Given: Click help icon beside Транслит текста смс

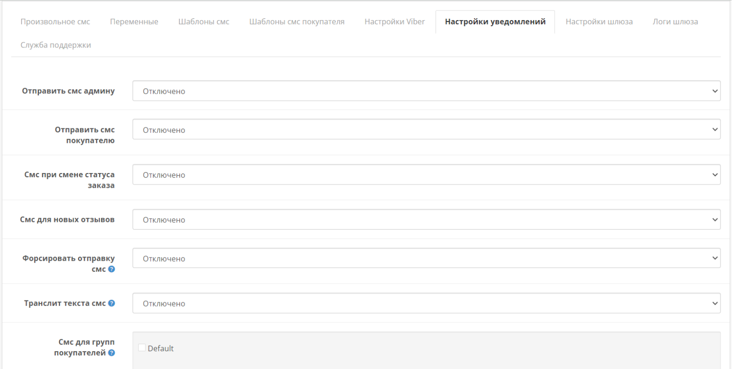Looking at the screenshot, I should point(112,303).
